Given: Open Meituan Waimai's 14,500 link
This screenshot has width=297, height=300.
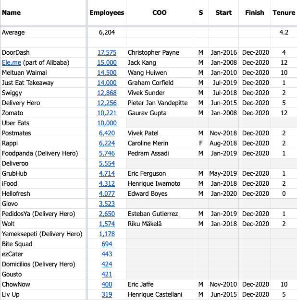Looking at the screenshot, I should click(107, 72).
